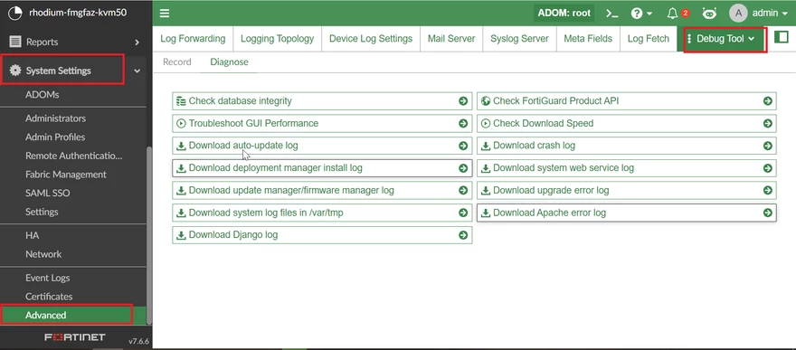The image size is (796, 350).
Task: Select the Diagnose sub-tab
Action: pyautogui.click(x=229, y=61)
